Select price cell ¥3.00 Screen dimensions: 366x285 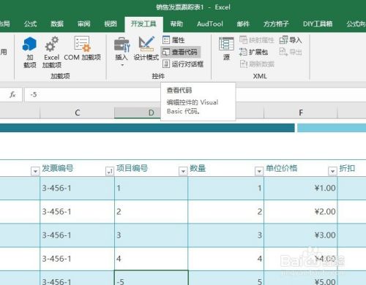pos(301,235)
